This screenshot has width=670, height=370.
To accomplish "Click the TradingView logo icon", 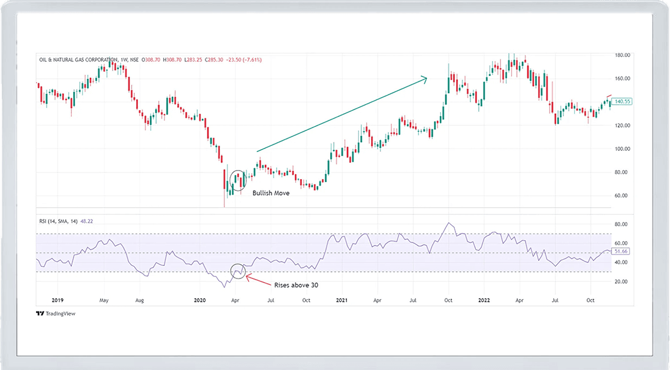I will pos(40,313).
